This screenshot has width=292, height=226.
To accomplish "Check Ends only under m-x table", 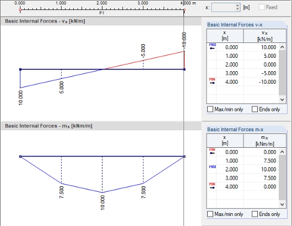I will tap(255, 214).
